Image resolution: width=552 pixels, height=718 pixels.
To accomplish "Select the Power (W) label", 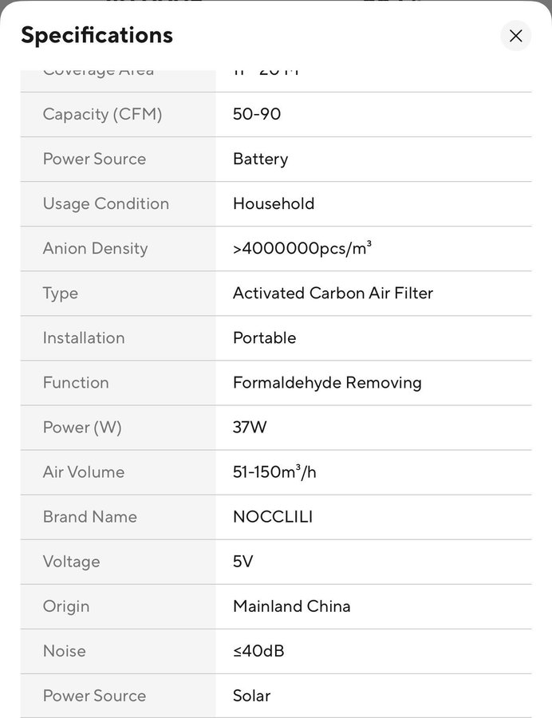I will (82, 427).
